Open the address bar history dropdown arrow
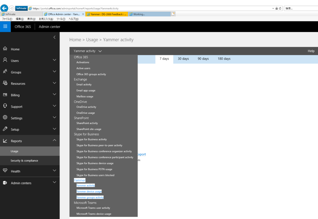The image size is (318, 219). click(273, 8)
